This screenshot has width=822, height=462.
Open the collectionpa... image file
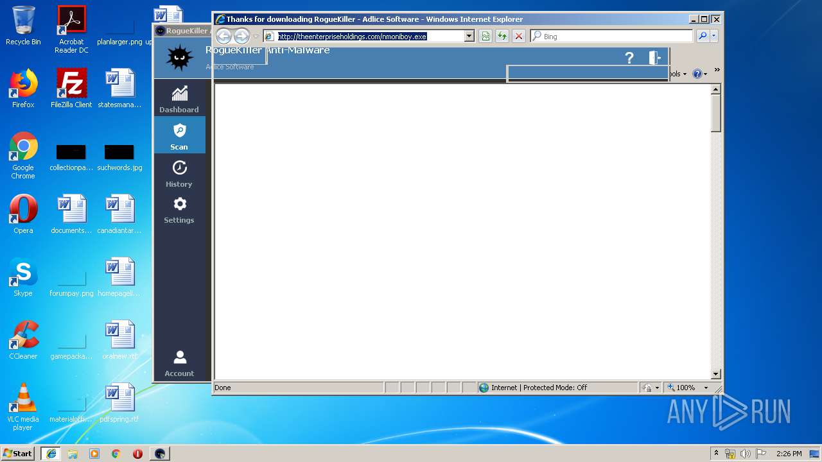click(x=71, y=157)
